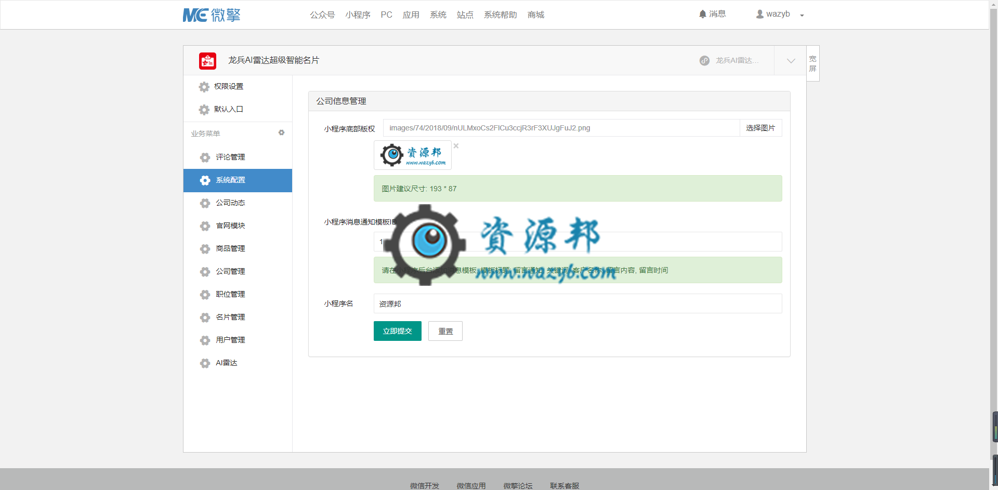Open the 微信开发 footer link
Viewport: 998px width, 490px height.
[x=425, y=486]
